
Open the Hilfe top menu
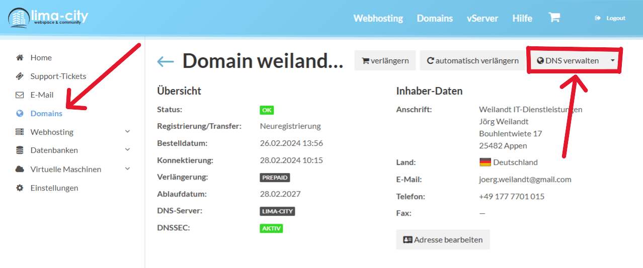coord(522,18)
